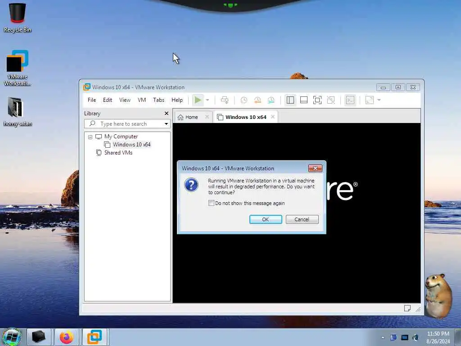Click the network tray icon
This screenshot has width=461, height=346.
pos(405,337)
